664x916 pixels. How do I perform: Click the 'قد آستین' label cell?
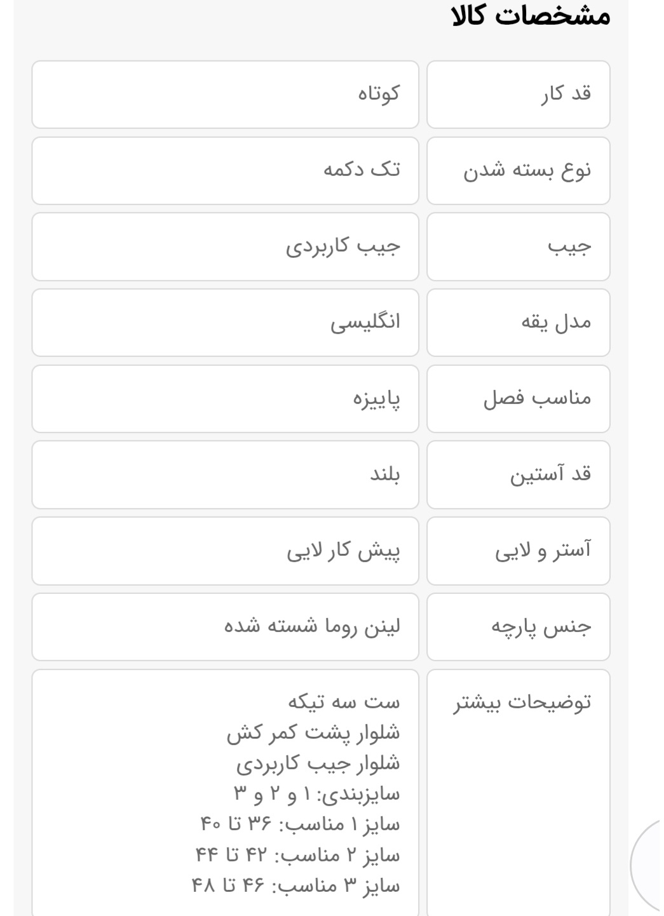(518, 475)
